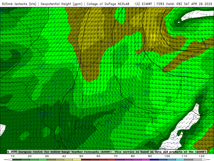The height and width of the screenshot is (161, 214).
Task: Click the legend value 50
Action: (81, 156)
